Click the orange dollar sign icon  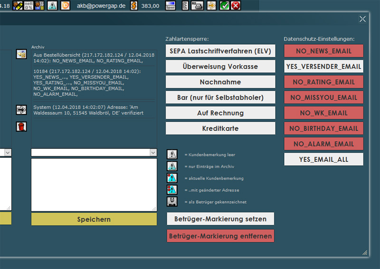coord(134,5)
